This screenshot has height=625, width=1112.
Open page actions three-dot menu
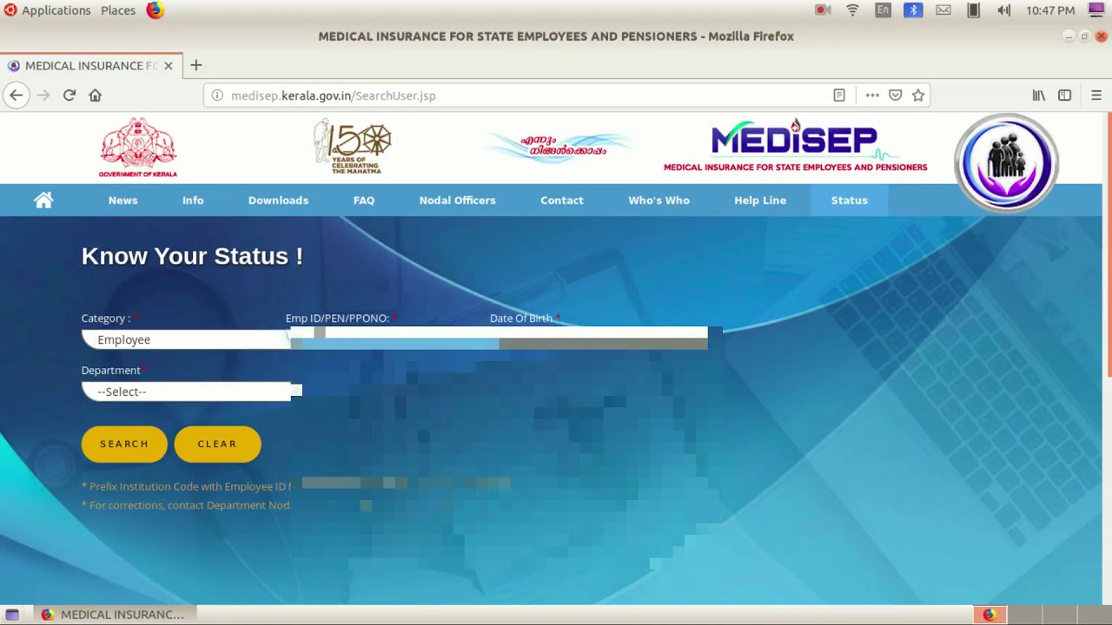872,95
